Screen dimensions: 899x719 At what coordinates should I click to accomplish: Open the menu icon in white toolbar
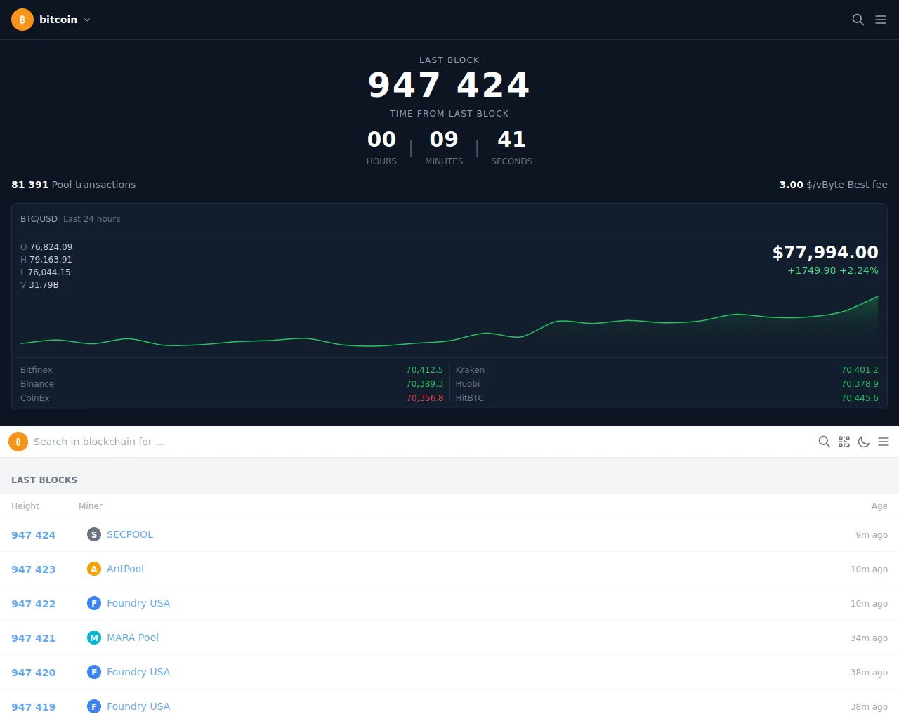point(884,442)
